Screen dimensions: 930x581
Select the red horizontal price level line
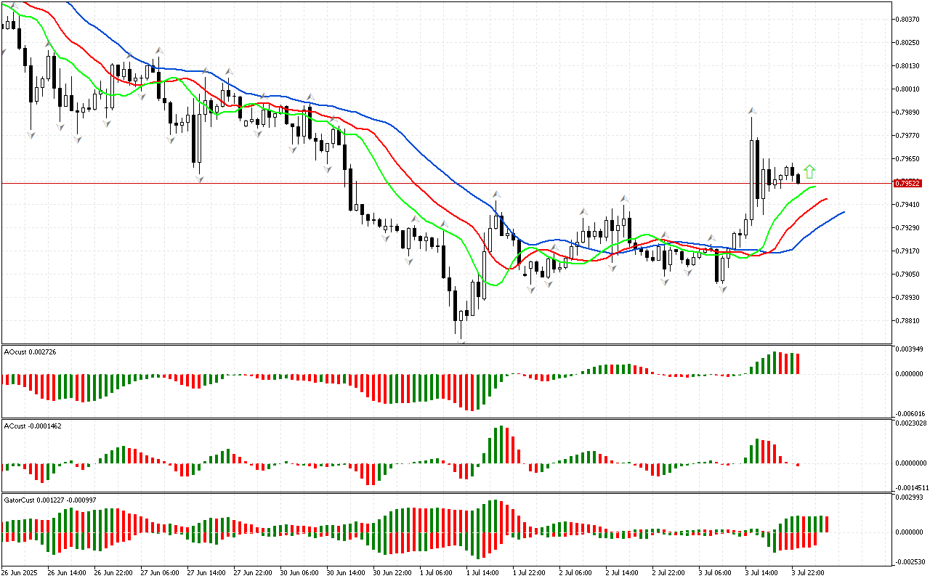click(x=436, y=183)
